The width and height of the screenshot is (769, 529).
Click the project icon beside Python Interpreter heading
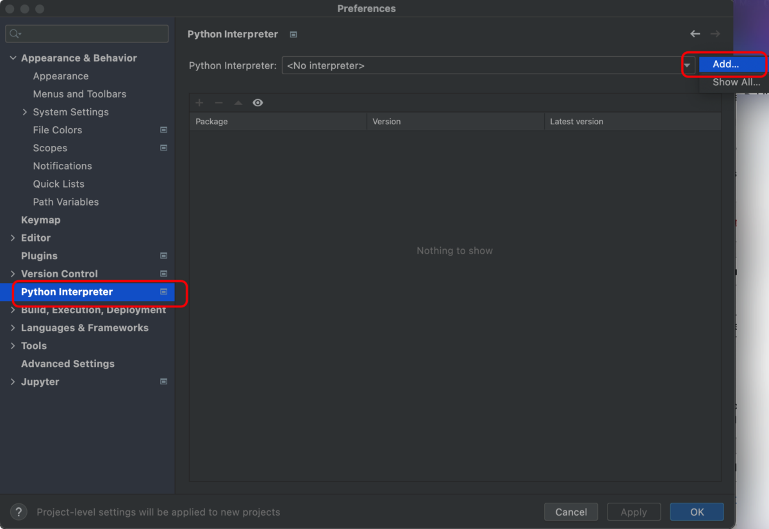[x=293, y=34]
